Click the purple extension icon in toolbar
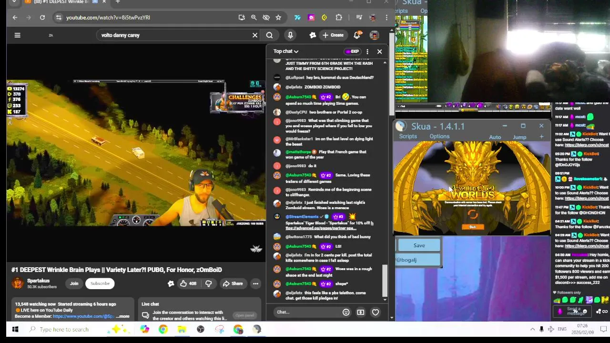Image resolution: width=610 pixels, height=343 pixels. [x=311, y=18]
